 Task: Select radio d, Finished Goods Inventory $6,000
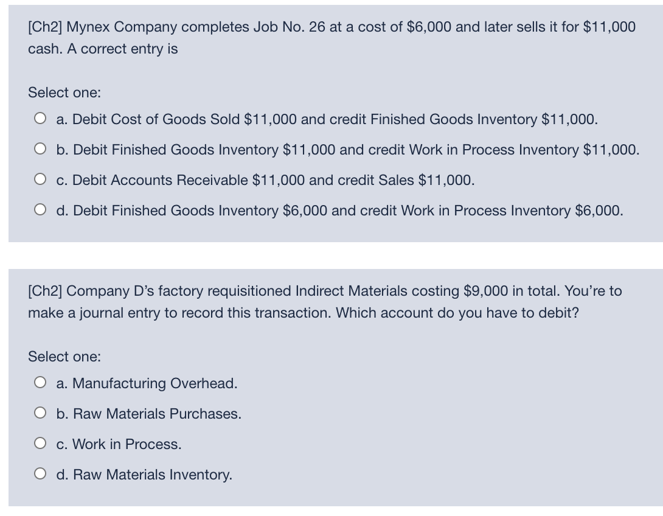[x=40, y=210]
